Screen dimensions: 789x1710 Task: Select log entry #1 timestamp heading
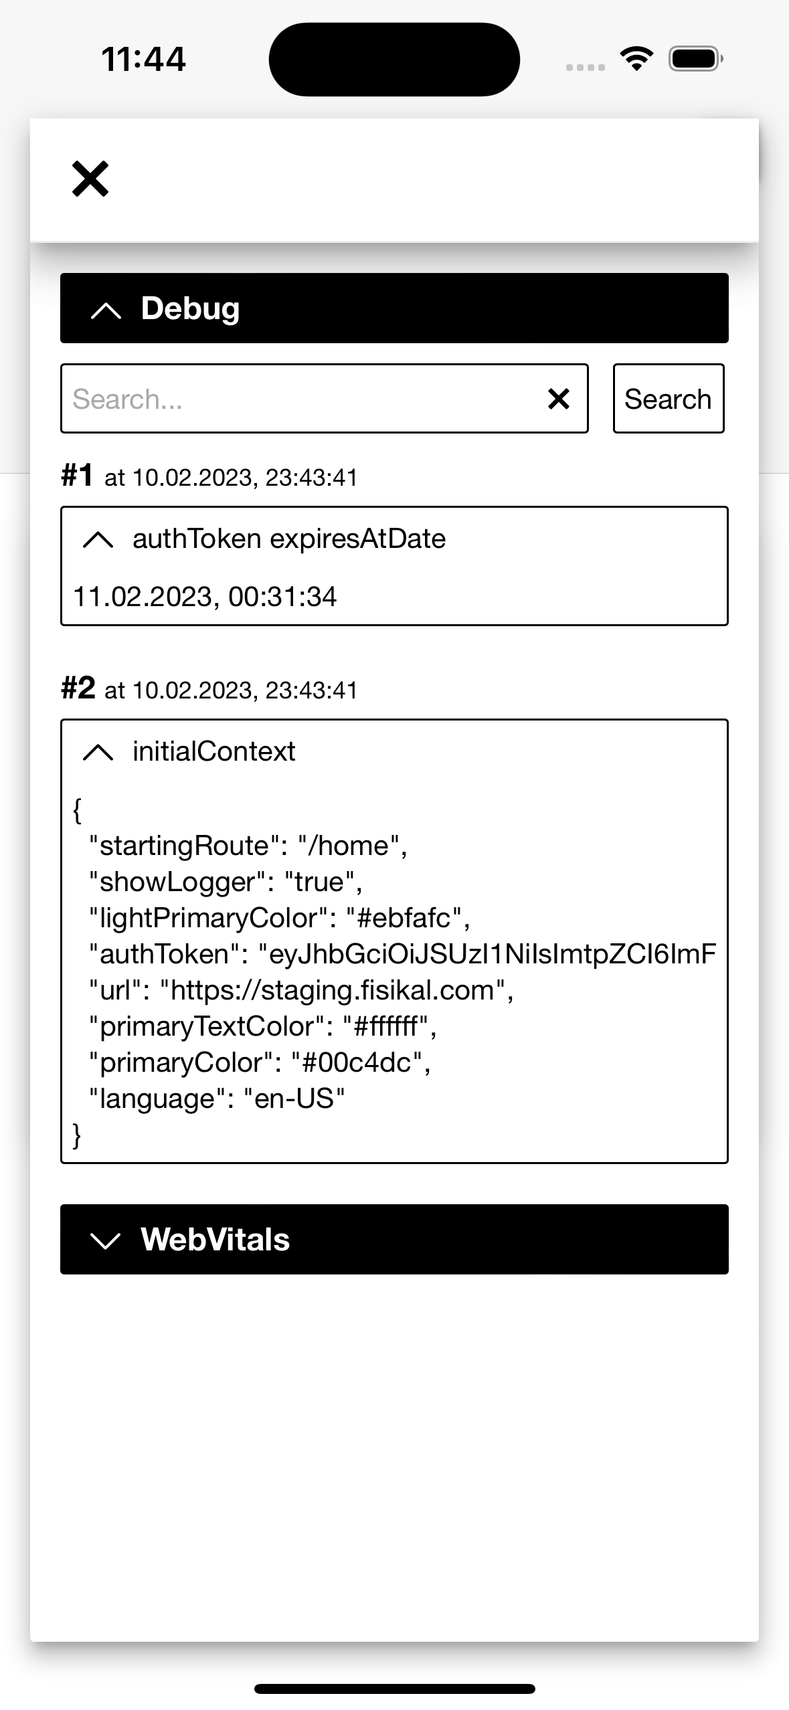pos(209,476)
